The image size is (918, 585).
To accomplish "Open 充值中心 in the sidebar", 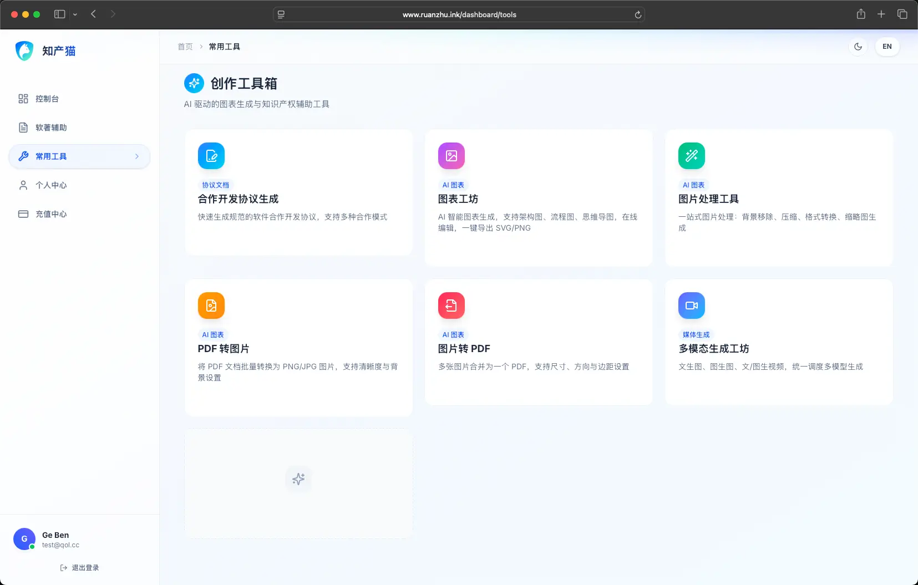I will (x=51, y=214).
